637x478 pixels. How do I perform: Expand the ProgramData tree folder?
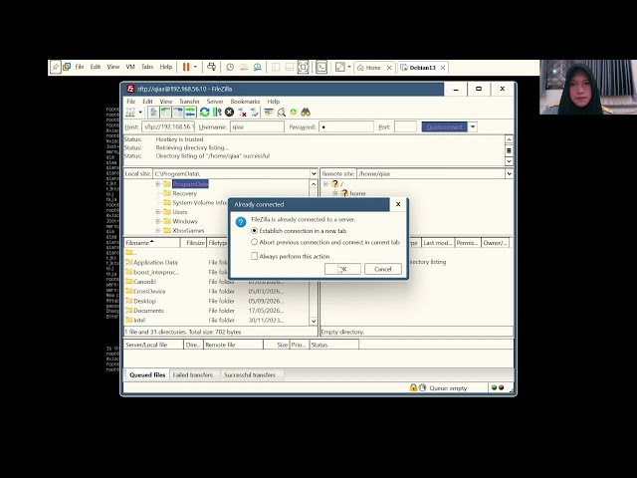click(158, 184)
